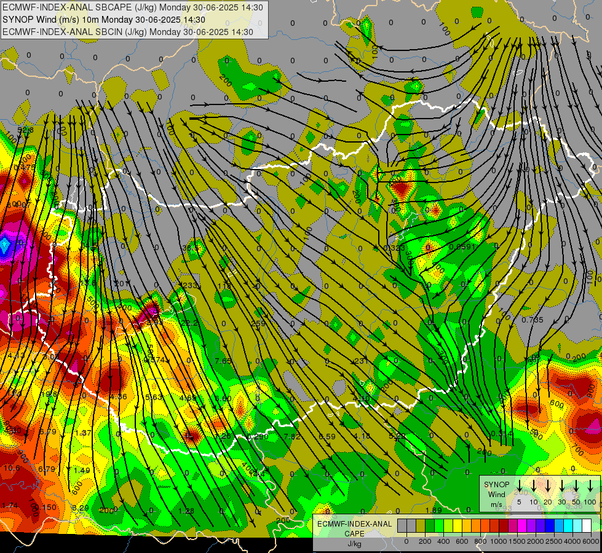This screenshot has height=553, width=602.
Task: Click the 200 tick label on the CAPE legend scale
Action: pyautogui.click(x=425, y=541)
